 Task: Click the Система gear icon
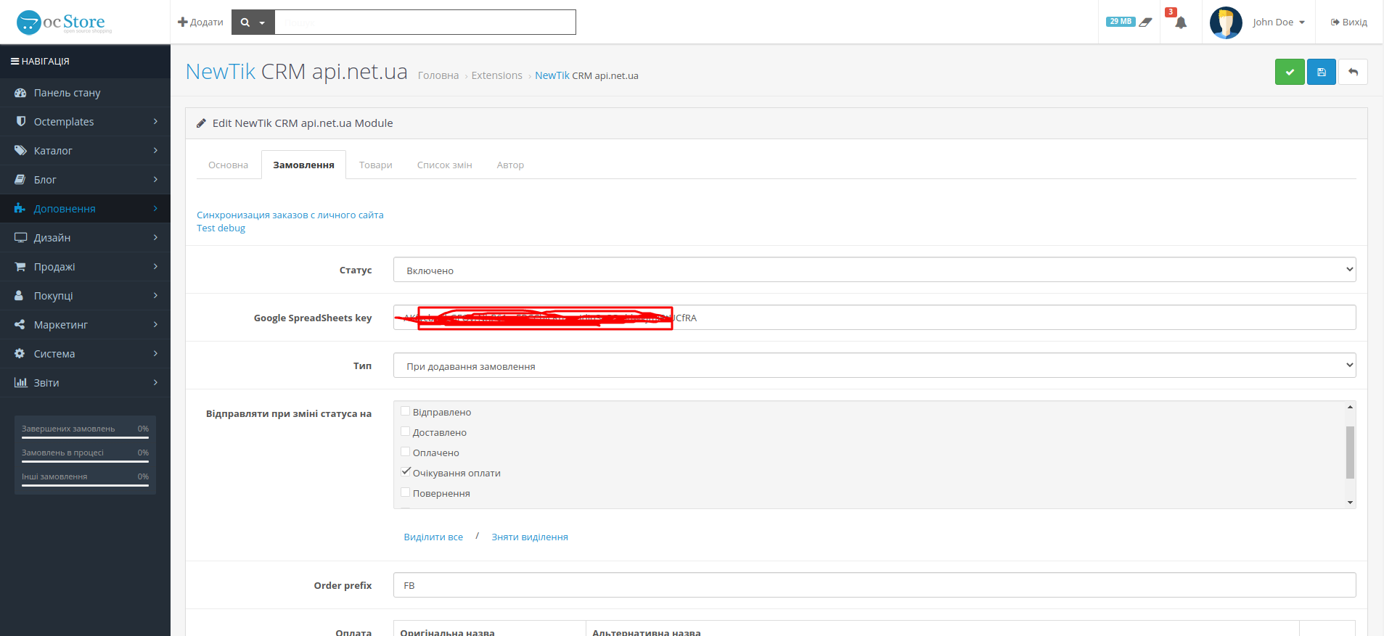(20, 353)
